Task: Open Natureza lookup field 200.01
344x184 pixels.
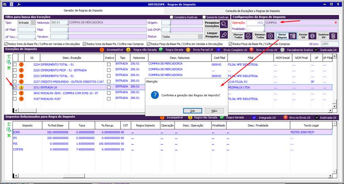Action: [59, 23]
